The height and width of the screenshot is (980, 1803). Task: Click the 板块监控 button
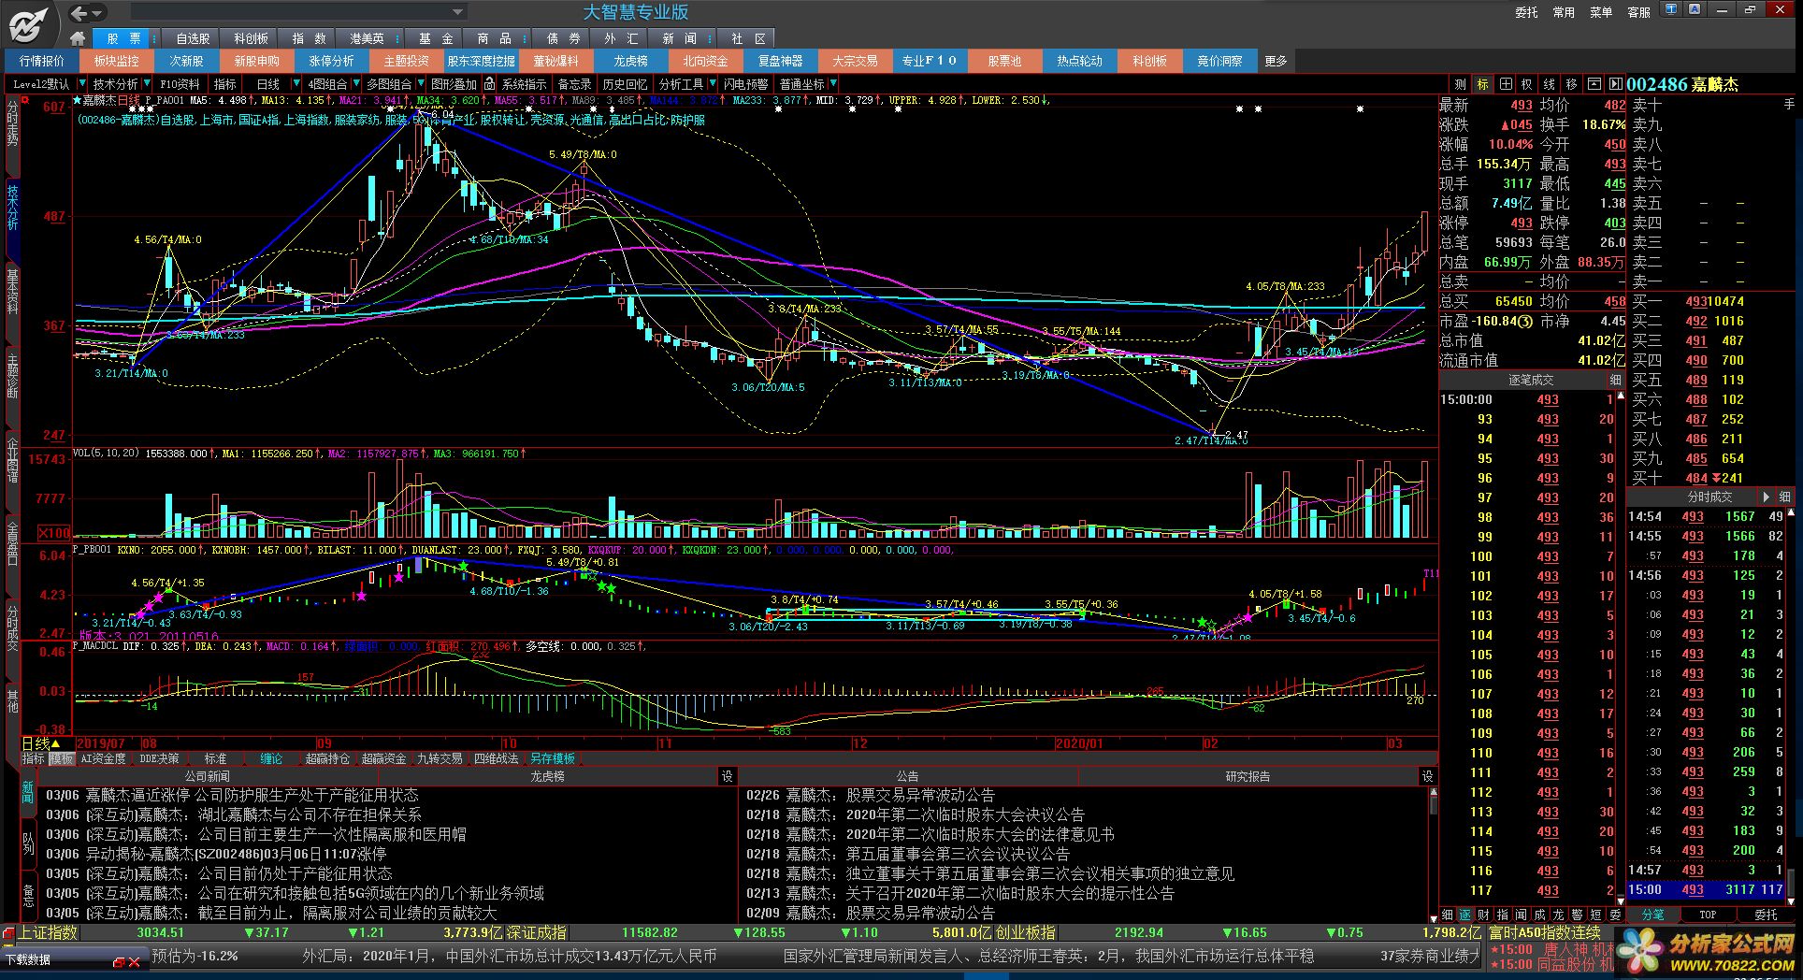[116, 61]
